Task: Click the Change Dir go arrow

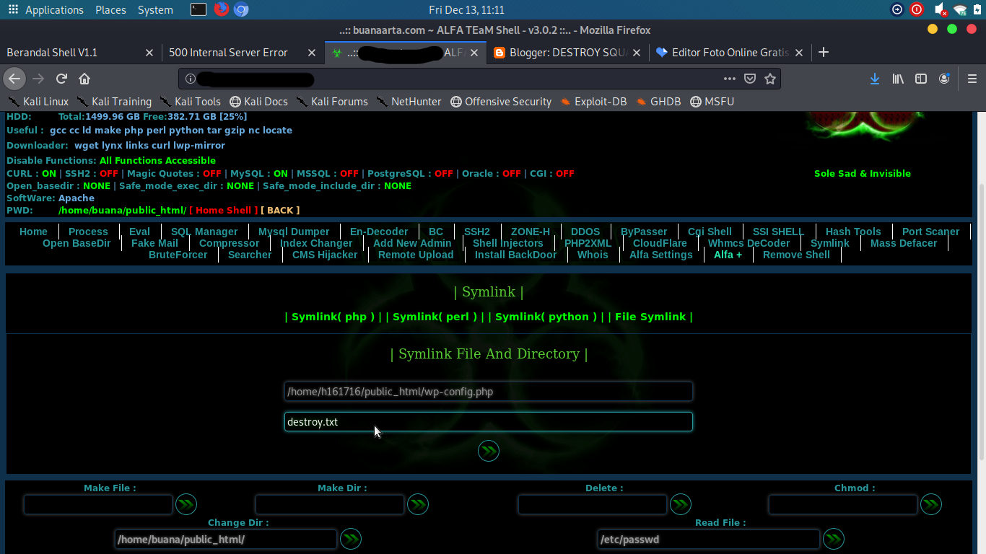Action: [x=351, y=539]
